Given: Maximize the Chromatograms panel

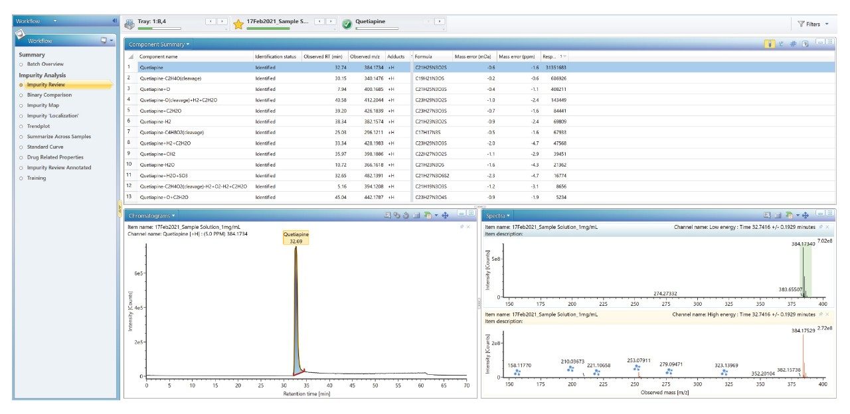Looking at the screenshot, I should (470, 213).
